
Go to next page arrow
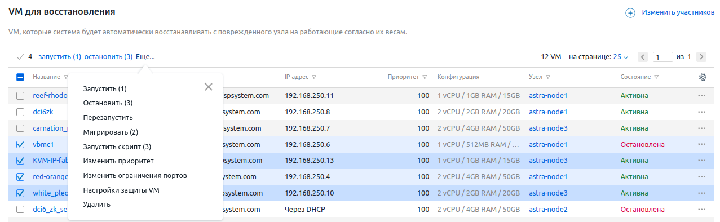[x=701, y=57]
